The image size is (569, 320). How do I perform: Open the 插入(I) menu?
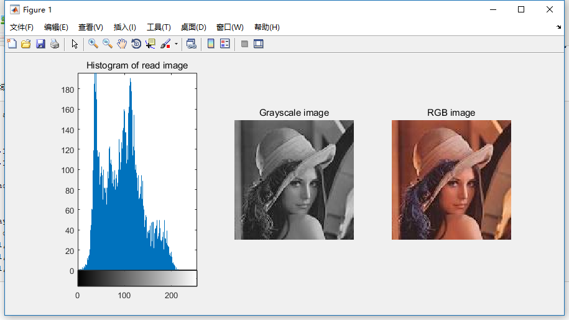coord(124,27)
